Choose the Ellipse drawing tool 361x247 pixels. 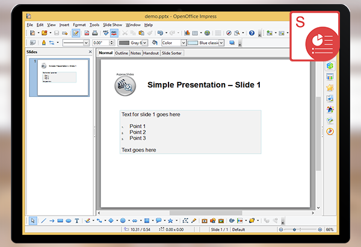pyautogui.click(x=69, y=221)
